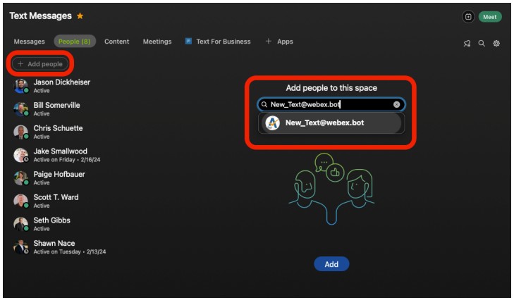The width and height of the screenshot is (514, 300).
Task: Click Seth Gibbs's avatar
Action: tap(20, 224)
